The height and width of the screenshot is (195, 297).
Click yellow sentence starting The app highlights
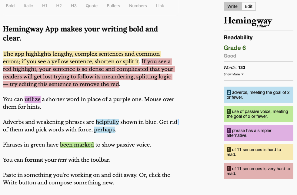pyautogui.click(x=82, y=58)
